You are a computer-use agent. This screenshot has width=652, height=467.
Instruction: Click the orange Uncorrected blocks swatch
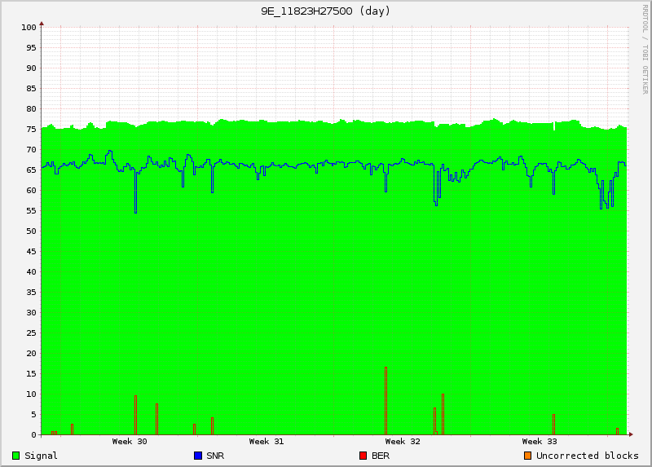point(527,456)
